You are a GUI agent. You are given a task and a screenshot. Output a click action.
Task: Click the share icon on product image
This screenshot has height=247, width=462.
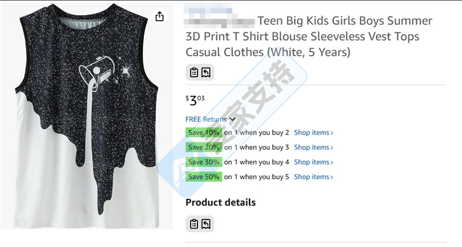point(159,16)
